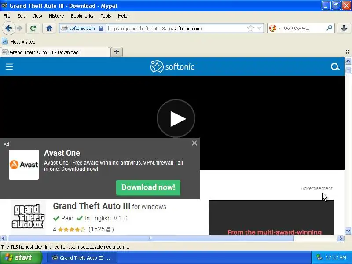Open the Help menu
The width and height of the screenshot is (352, 264).
(x=123, y=16)
